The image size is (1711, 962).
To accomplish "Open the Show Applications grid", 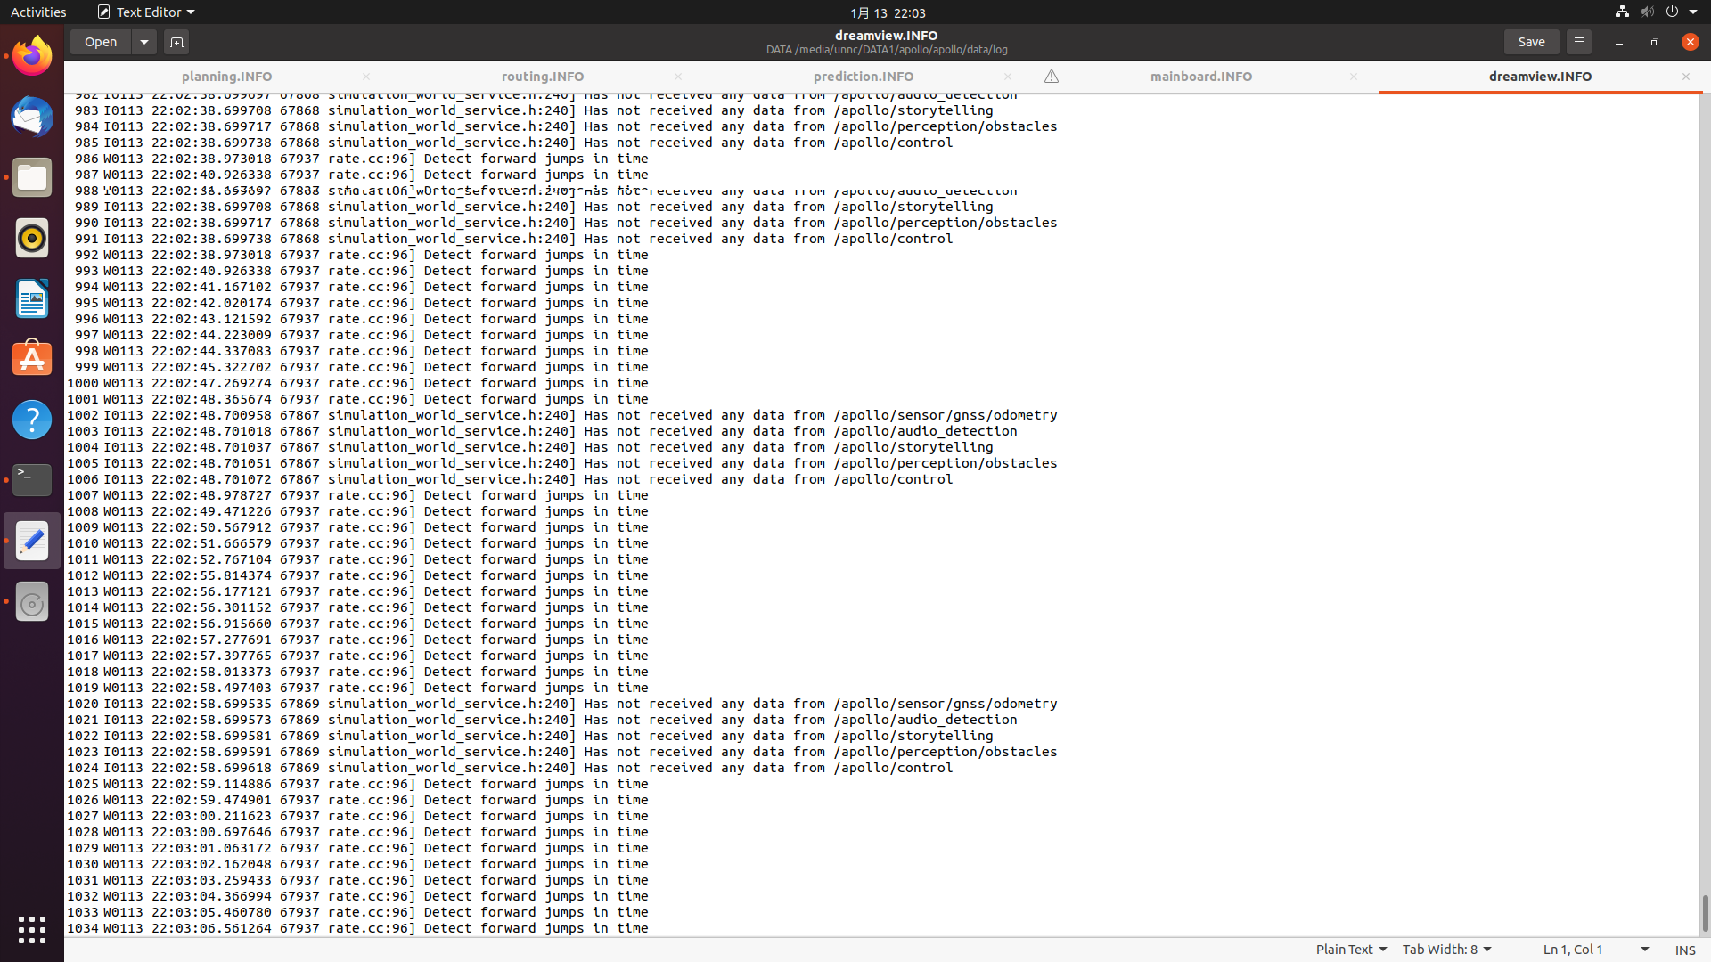I will click(31, 929).
